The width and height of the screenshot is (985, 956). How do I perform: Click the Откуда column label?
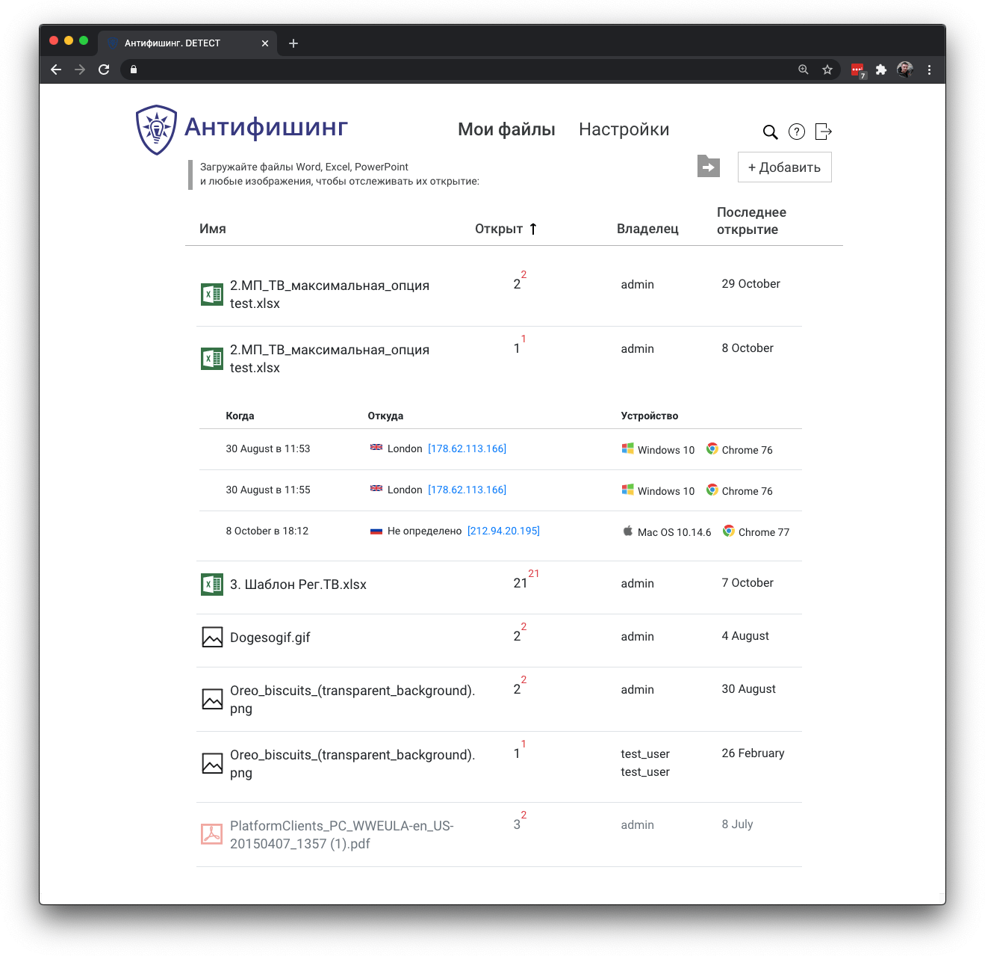[x=385, y=416]
